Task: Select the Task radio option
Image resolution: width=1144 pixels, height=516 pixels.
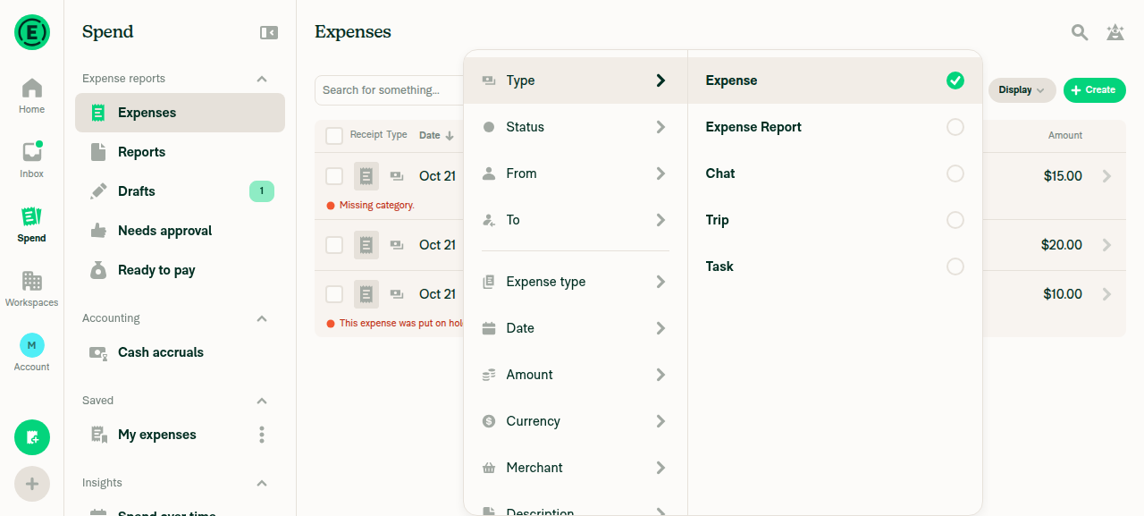Action: (955, 266)
